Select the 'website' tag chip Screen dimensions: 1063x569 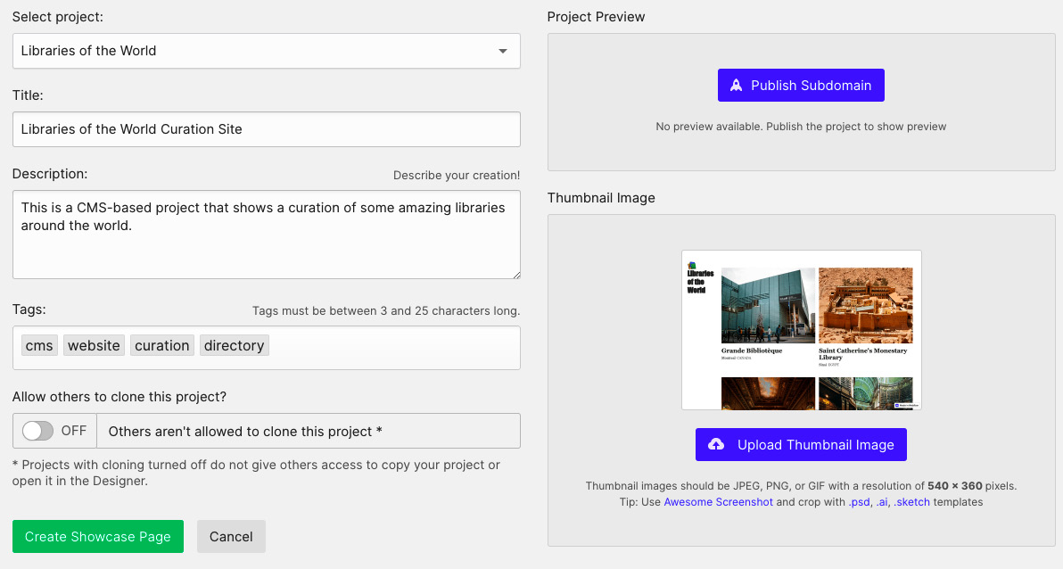tap(94, 345)
